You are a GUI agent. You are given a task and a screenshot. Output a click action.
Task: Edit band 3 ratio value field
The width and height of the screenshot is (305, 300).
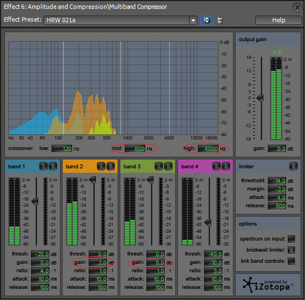tap(155, 271)
